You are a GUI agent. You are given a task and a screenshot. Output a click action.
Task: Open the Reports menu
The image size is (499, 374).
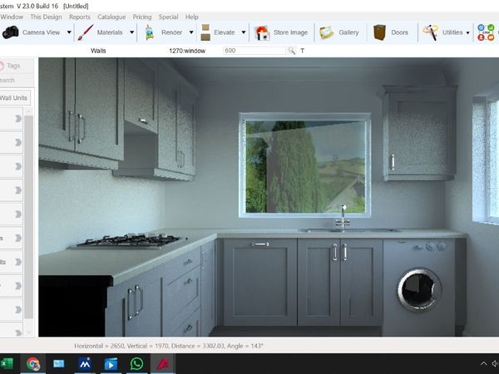(x=80, y=17)
